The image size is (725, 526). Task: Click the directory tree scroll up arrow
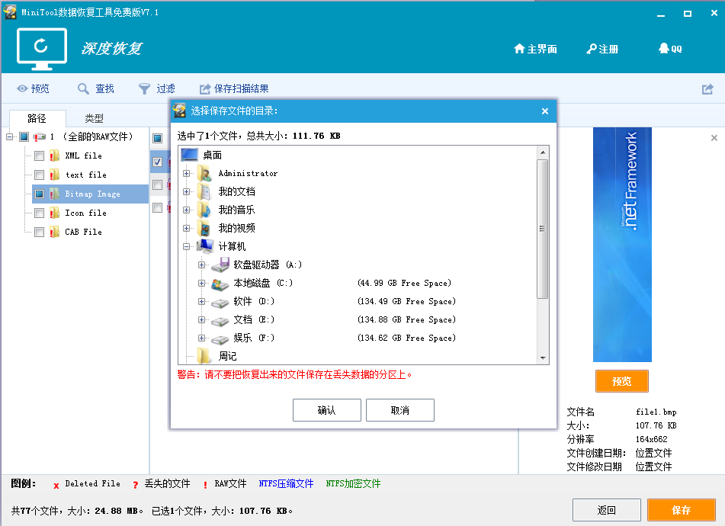click(x=543, y=152)
